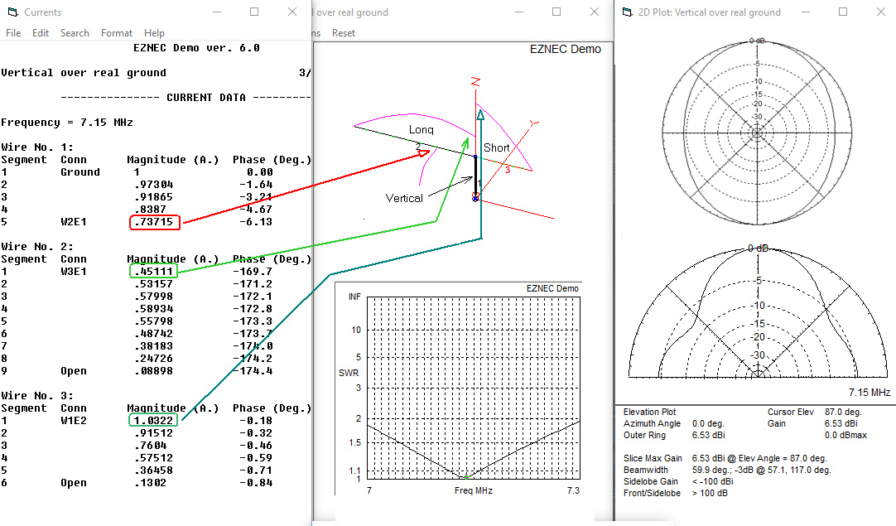Minimize the Currents window
Viewport: 896px width, 526px height.
tap(216, 12)
